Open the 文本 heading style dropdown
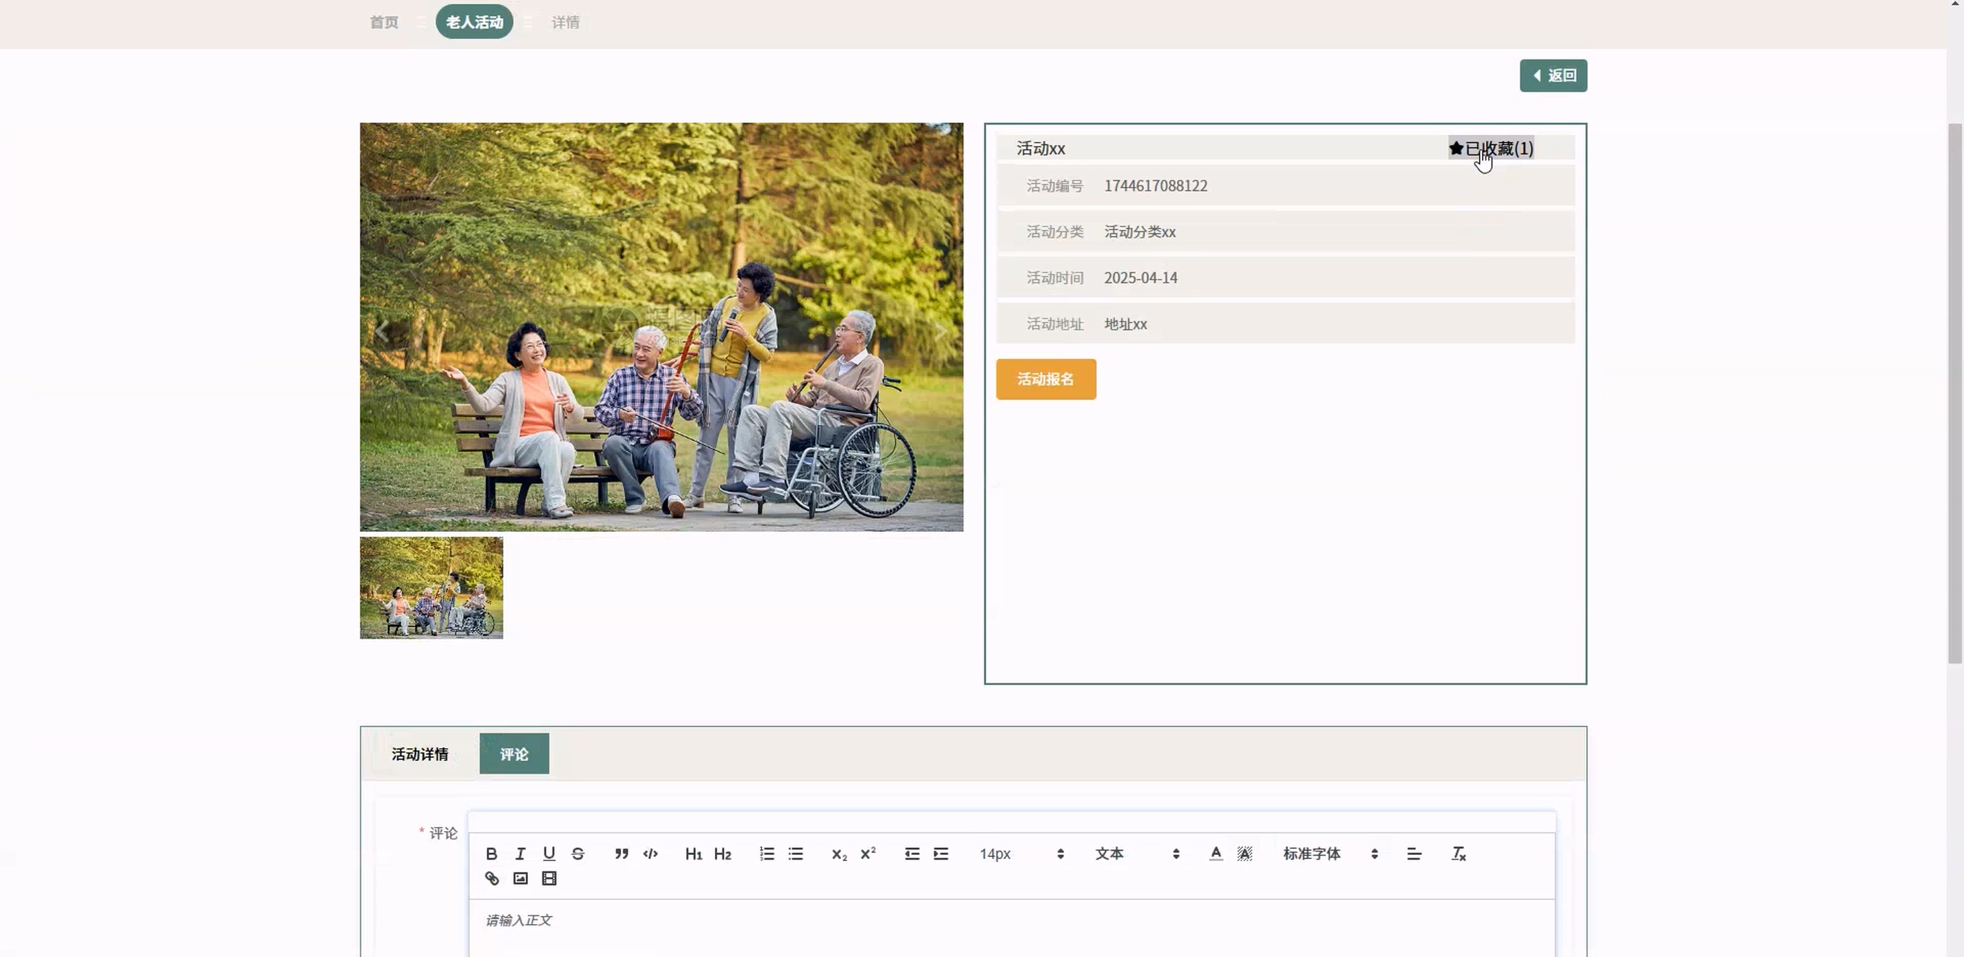Image resolution: width=1964 pixels, height=957 pixels. pos(1137,854)
